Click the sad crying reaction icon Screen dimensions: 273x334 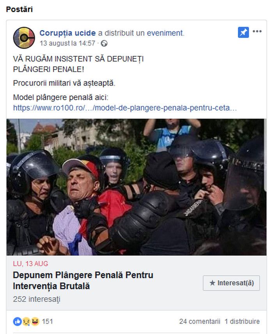(27, 321)
